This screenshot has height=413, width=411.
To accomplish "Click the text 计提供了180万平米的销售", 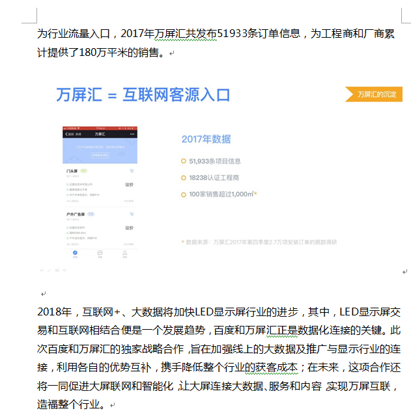I will (98, 53).
